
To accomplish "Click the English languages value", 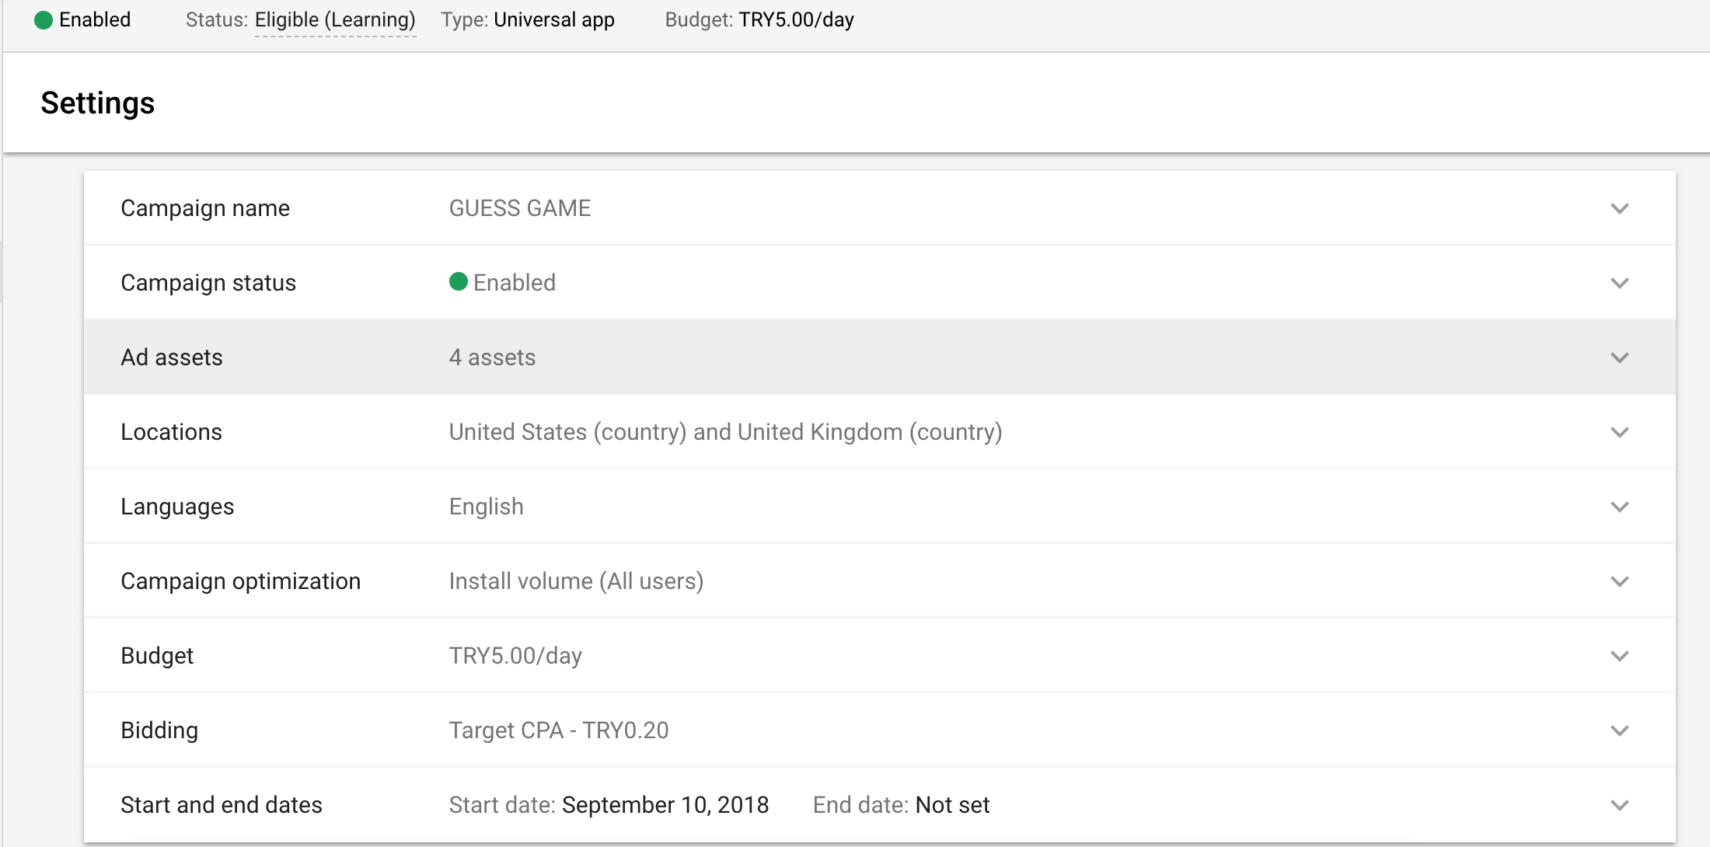I will [487, 507].
